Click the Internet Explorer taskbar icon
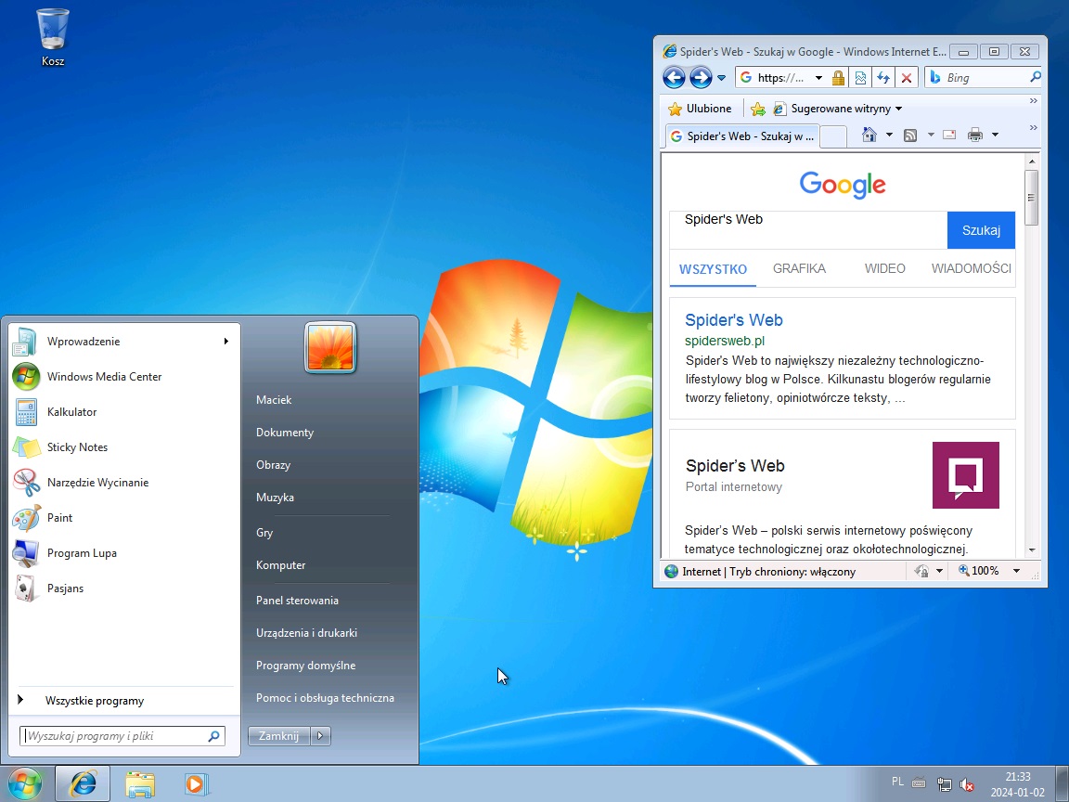The height and width of the screenshot is (802, 1069). pyautogui.click(x=83, y=783)
